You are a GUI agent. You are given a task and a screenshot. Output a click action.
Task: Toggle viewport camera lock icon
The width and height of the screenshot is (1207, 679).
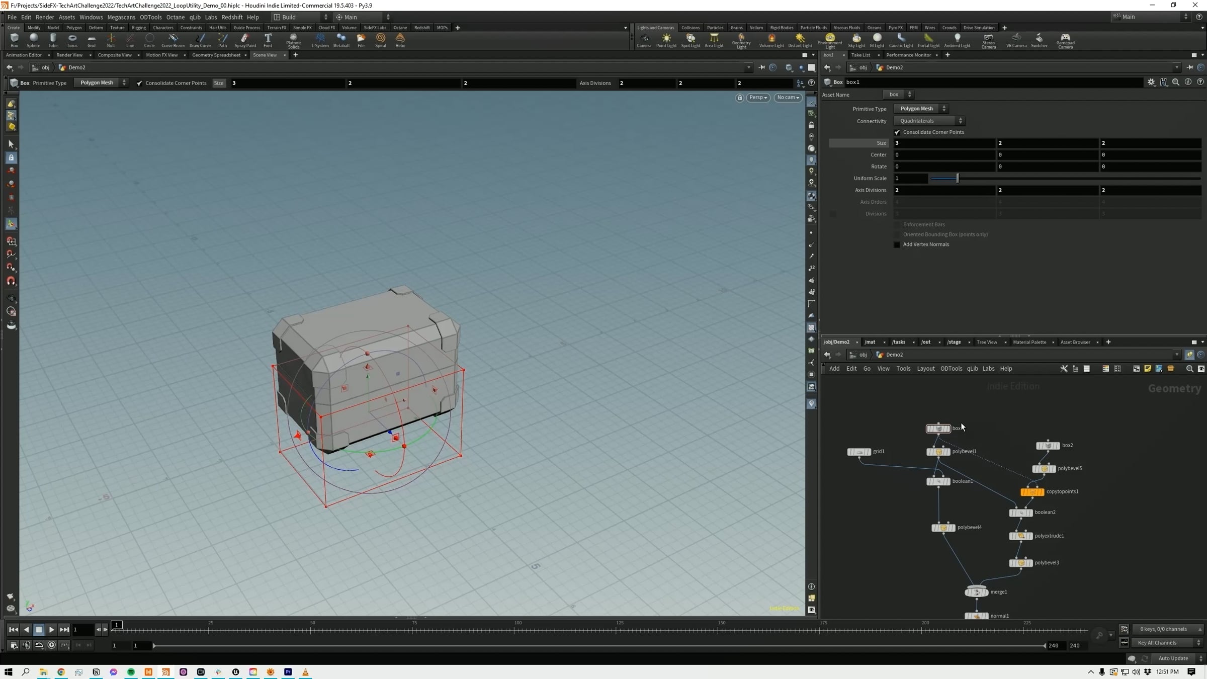[x=739, y=98]
